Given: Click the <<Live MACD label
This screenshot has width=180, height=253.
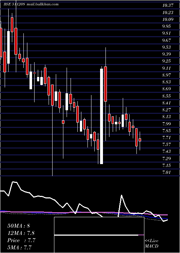Looking at the screenshot, I should (x=152, y=244).
